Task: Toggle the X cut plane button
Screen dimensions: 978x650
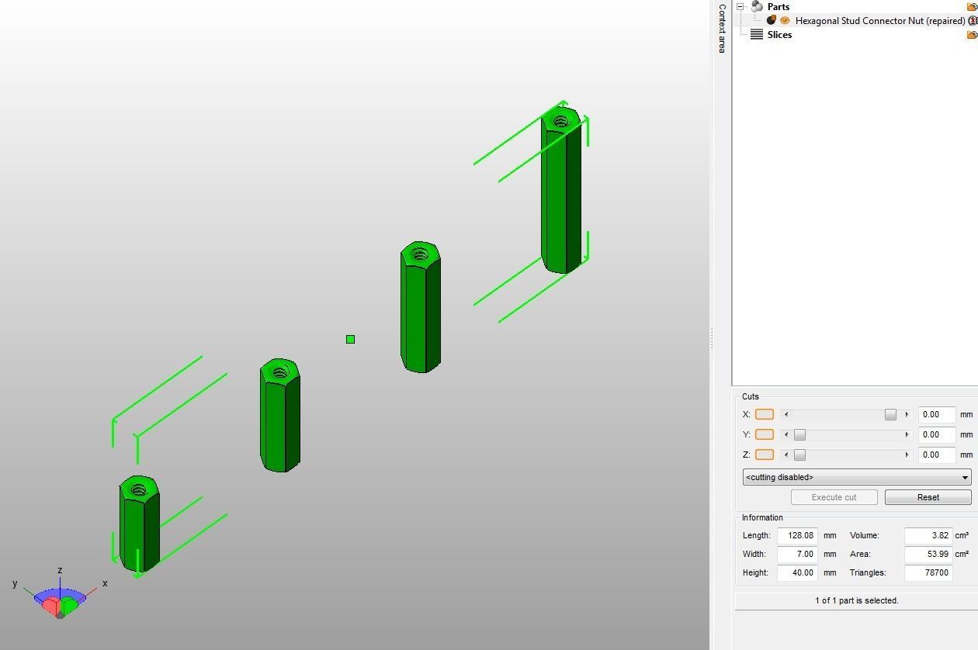Action: pos(765,414)
